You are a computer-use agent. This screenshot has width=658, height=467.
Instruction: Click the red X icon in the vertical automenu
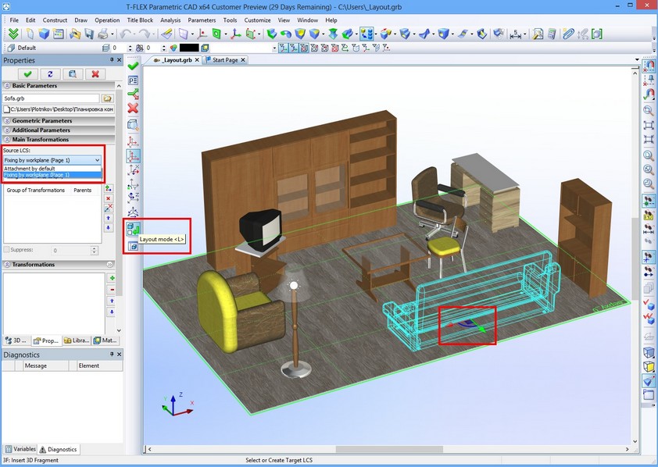point(133,108)
